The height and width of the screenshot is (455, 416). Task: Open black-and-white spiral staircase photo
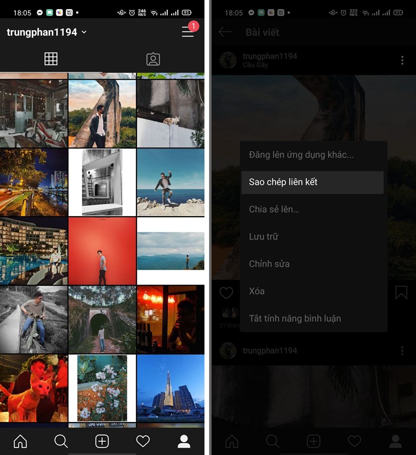pyautogui.click(x=102, y=182)
